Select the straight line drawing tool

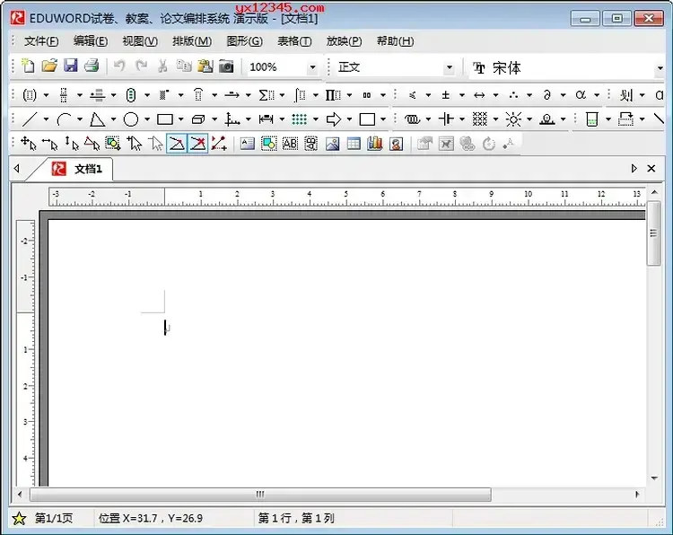click(30, 119)
